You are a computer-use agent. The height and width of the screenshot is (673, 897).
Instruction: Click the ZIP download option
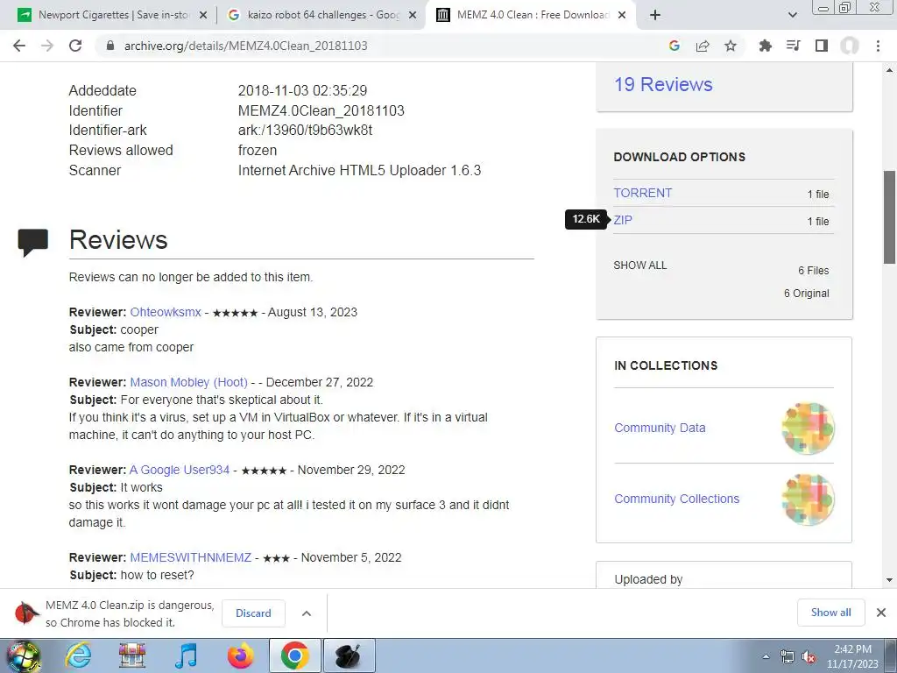(623, 220)
